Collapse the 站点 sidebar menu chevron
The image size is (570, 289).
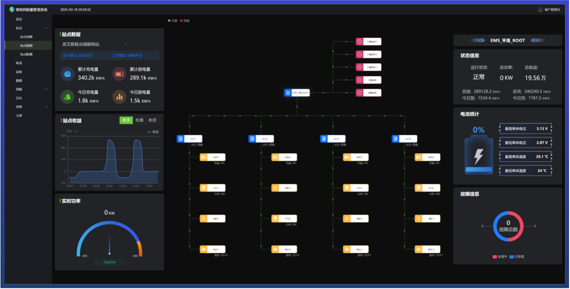point(46,28)
